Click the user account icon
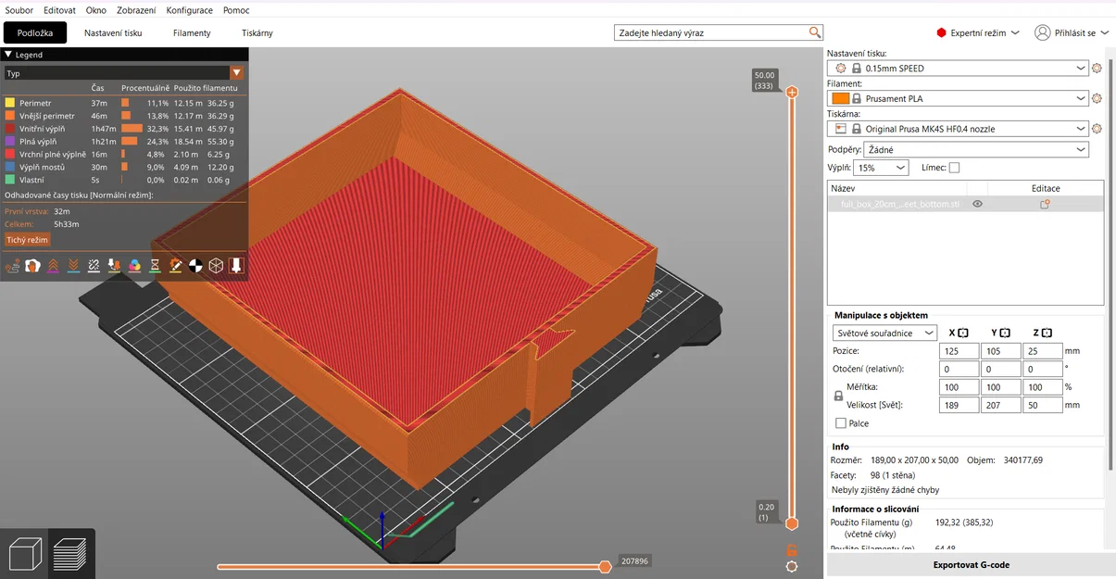 click(x=1043, y=32)
